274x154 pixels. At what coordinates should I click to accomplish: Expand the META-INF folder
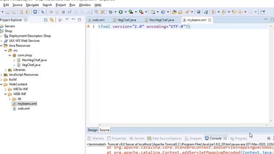6,89
